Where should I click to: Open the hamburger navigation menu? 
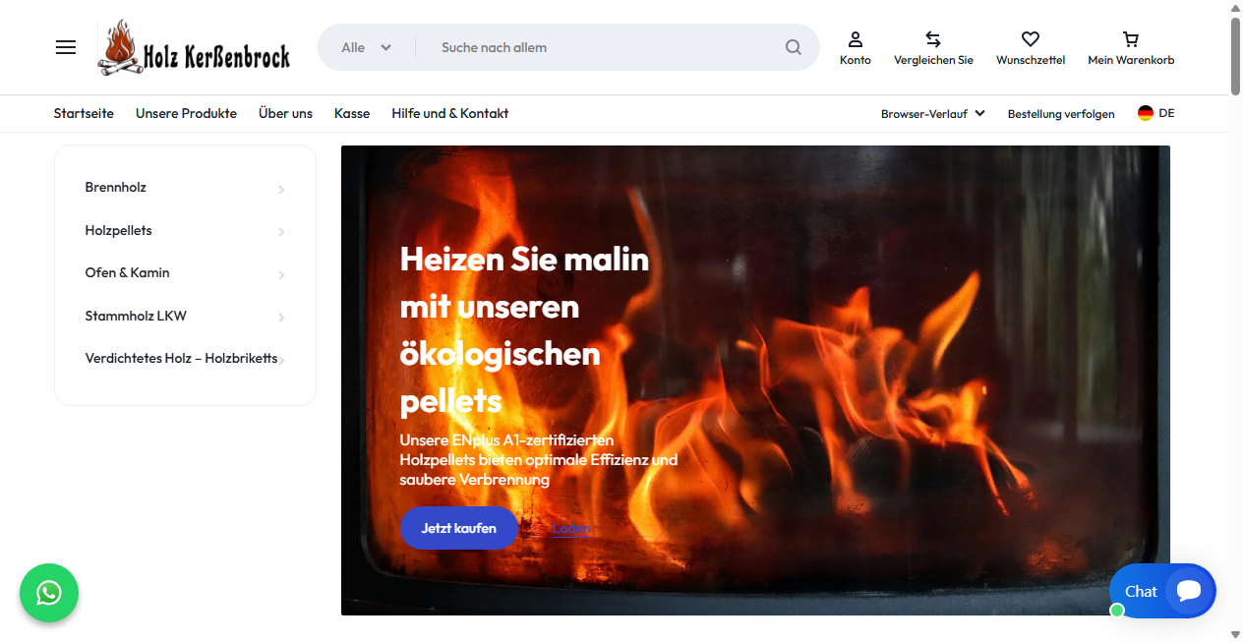[x=65, y=46]
